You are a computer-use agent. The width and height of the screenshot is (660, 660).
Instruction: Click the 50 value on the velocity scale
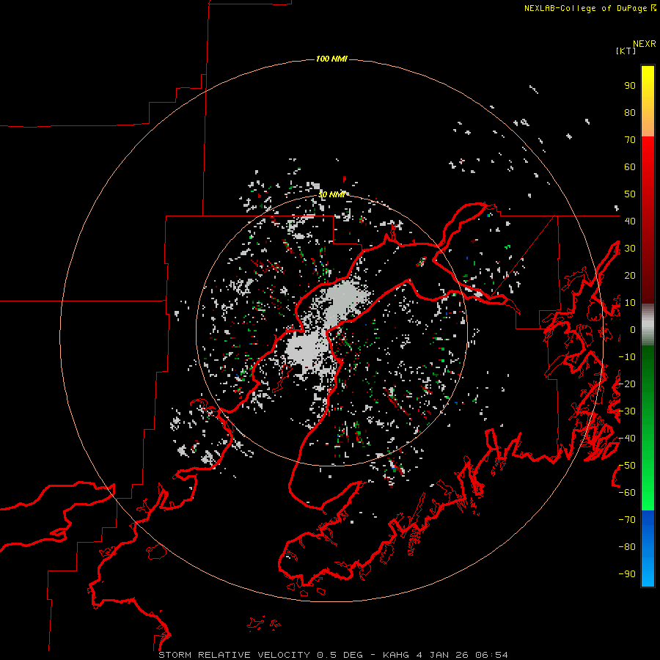tap(630, 194)
